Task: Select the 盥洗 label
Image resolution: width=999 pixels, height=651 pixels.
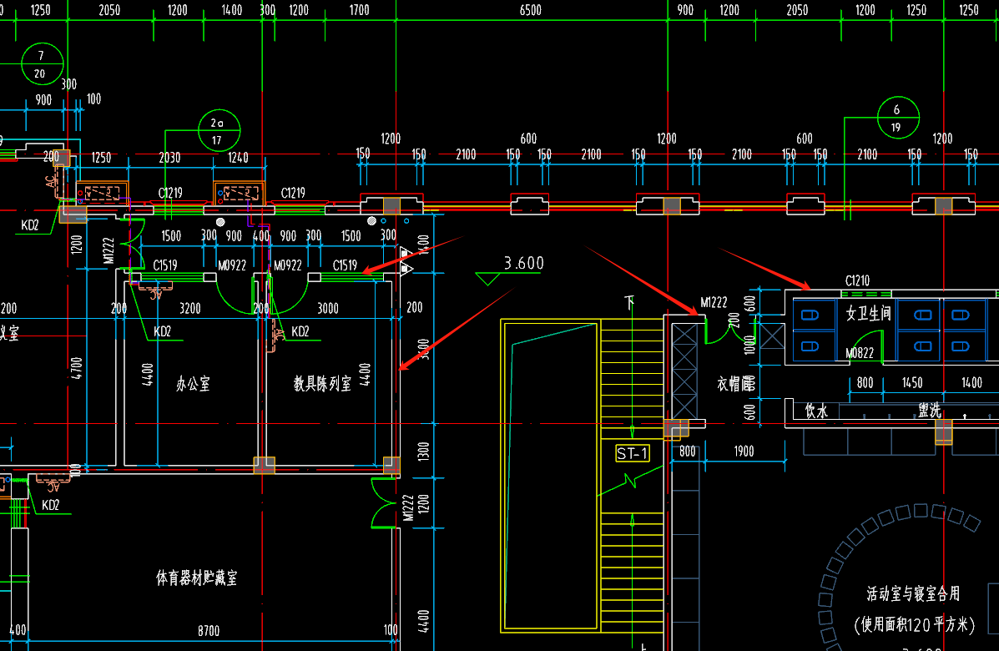Action: coord(930,411)
